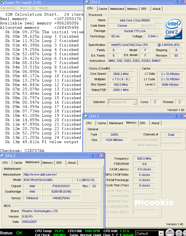Viewport: 186px width, 236px height.
Task: Open the Processor #1 selection dropdown
Action: click(135, 102)
